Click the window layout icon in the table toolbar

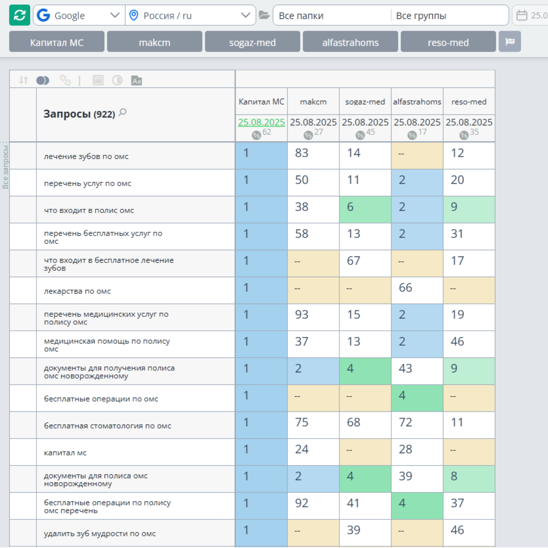coord(98,80)
